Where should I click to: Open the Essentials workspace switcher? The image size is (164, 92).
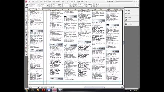[x=110, y=2]
